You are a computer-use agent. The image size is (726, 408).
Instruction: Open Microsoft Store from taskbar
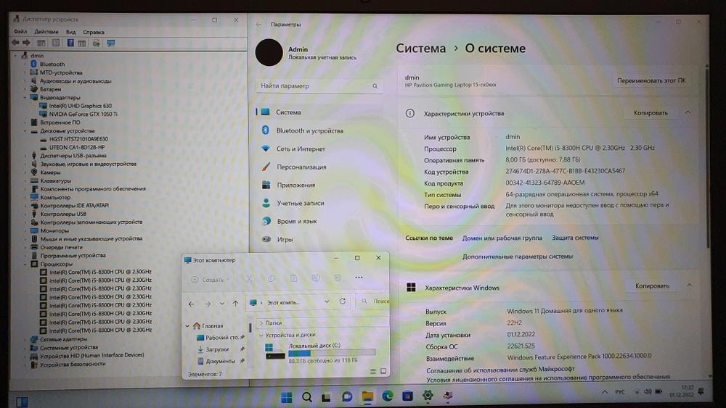(407, 396)
